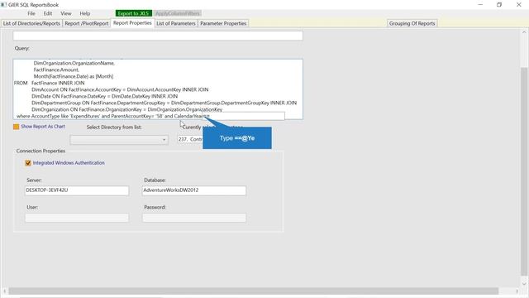The height and width of the screenshot is (298, 529).
Task: Click the 'DimOrganization.OrganizationName,' query line
Action: click(x=74, y=63)
